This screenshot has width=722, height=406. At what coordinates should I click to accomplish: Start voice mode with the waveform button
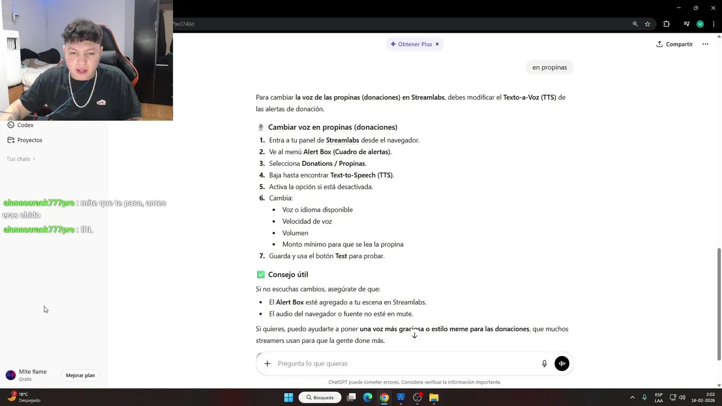562,364
